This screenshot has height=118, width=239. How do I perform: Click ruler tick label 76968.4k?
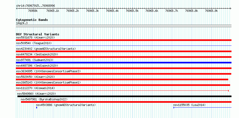[x=112, y=11]
